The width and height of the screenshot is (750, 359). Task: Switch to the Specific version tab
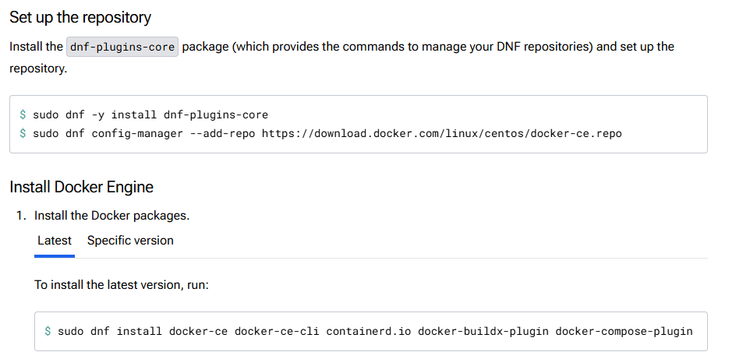[130, 241]
